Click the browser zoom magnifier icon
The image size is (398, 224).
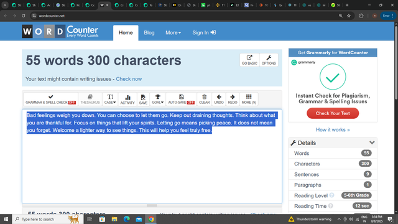pos(341,16)
